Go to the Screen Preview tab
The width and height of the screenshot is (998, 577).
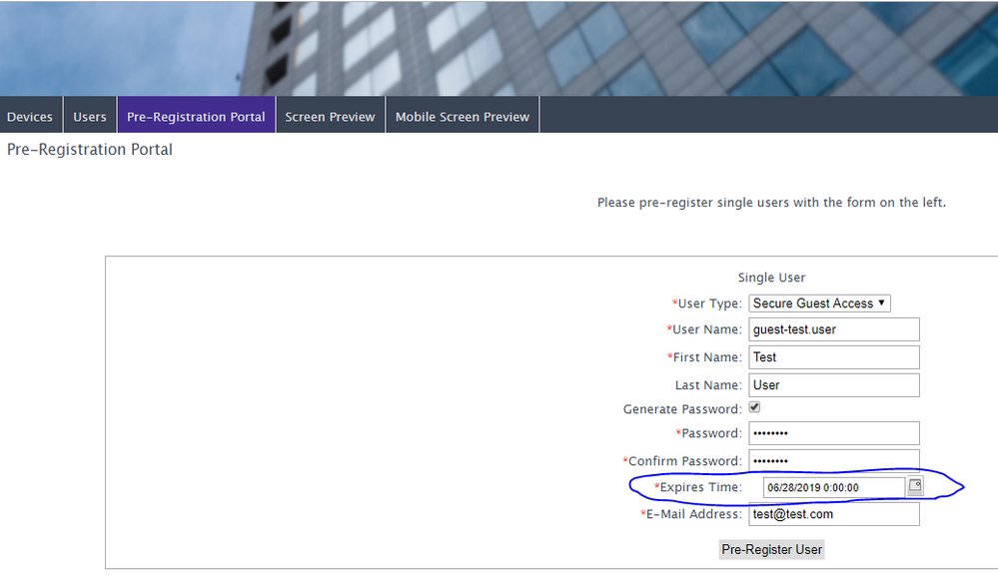(x=330, y=117)
